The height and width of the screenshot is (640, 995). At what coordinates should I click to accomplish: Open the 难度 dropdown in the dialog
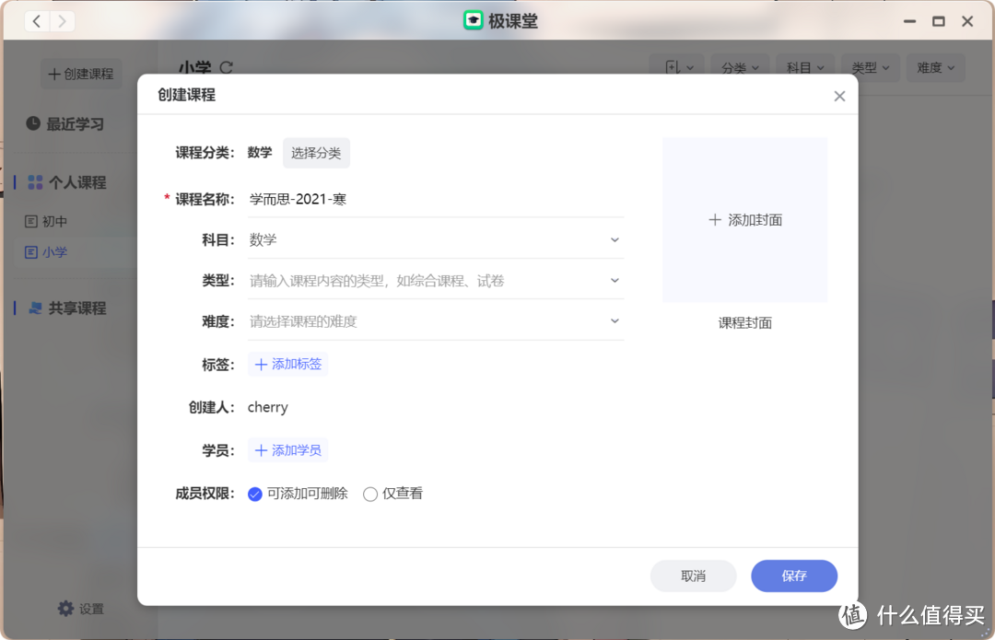tap(614, 320)
